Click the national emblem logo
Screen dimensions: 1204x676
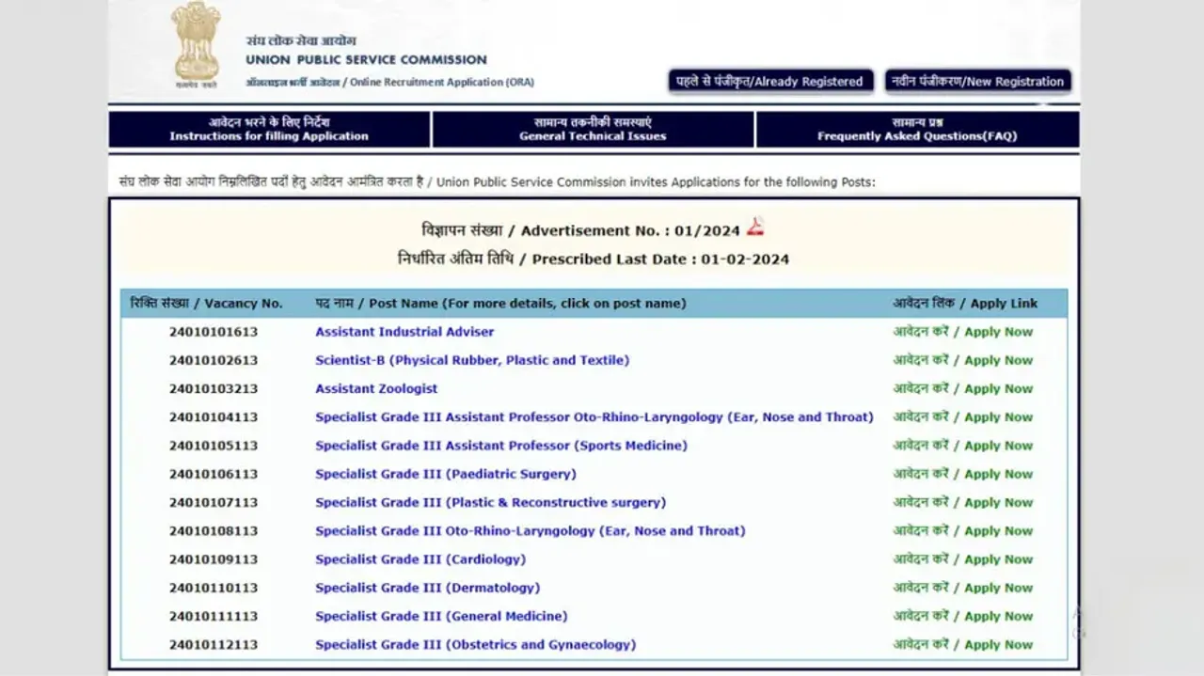pos(196,44)
